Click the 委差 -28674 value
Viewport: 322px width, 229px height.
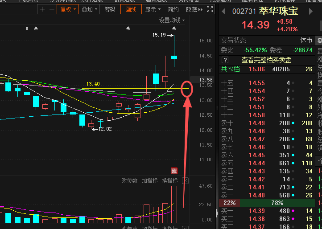click(302, 50)
